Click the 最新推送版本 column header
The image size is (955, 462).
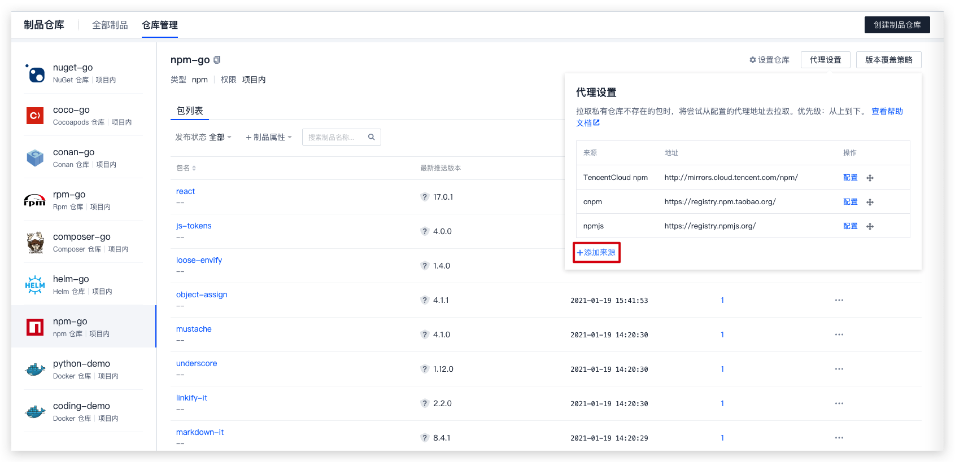pos(441,168)
